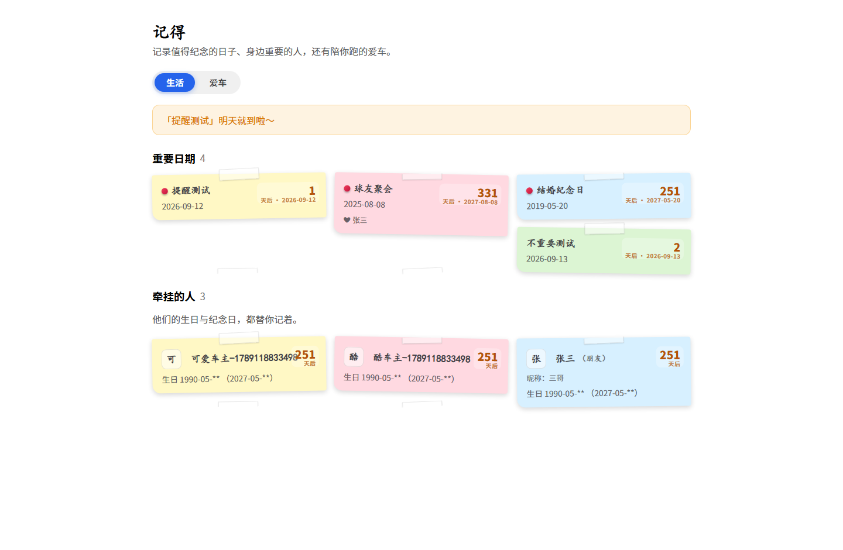Click 重要日期 section heading
This screenshot has width=843, height=550.
pyautogui.click(x=174, y=159)
